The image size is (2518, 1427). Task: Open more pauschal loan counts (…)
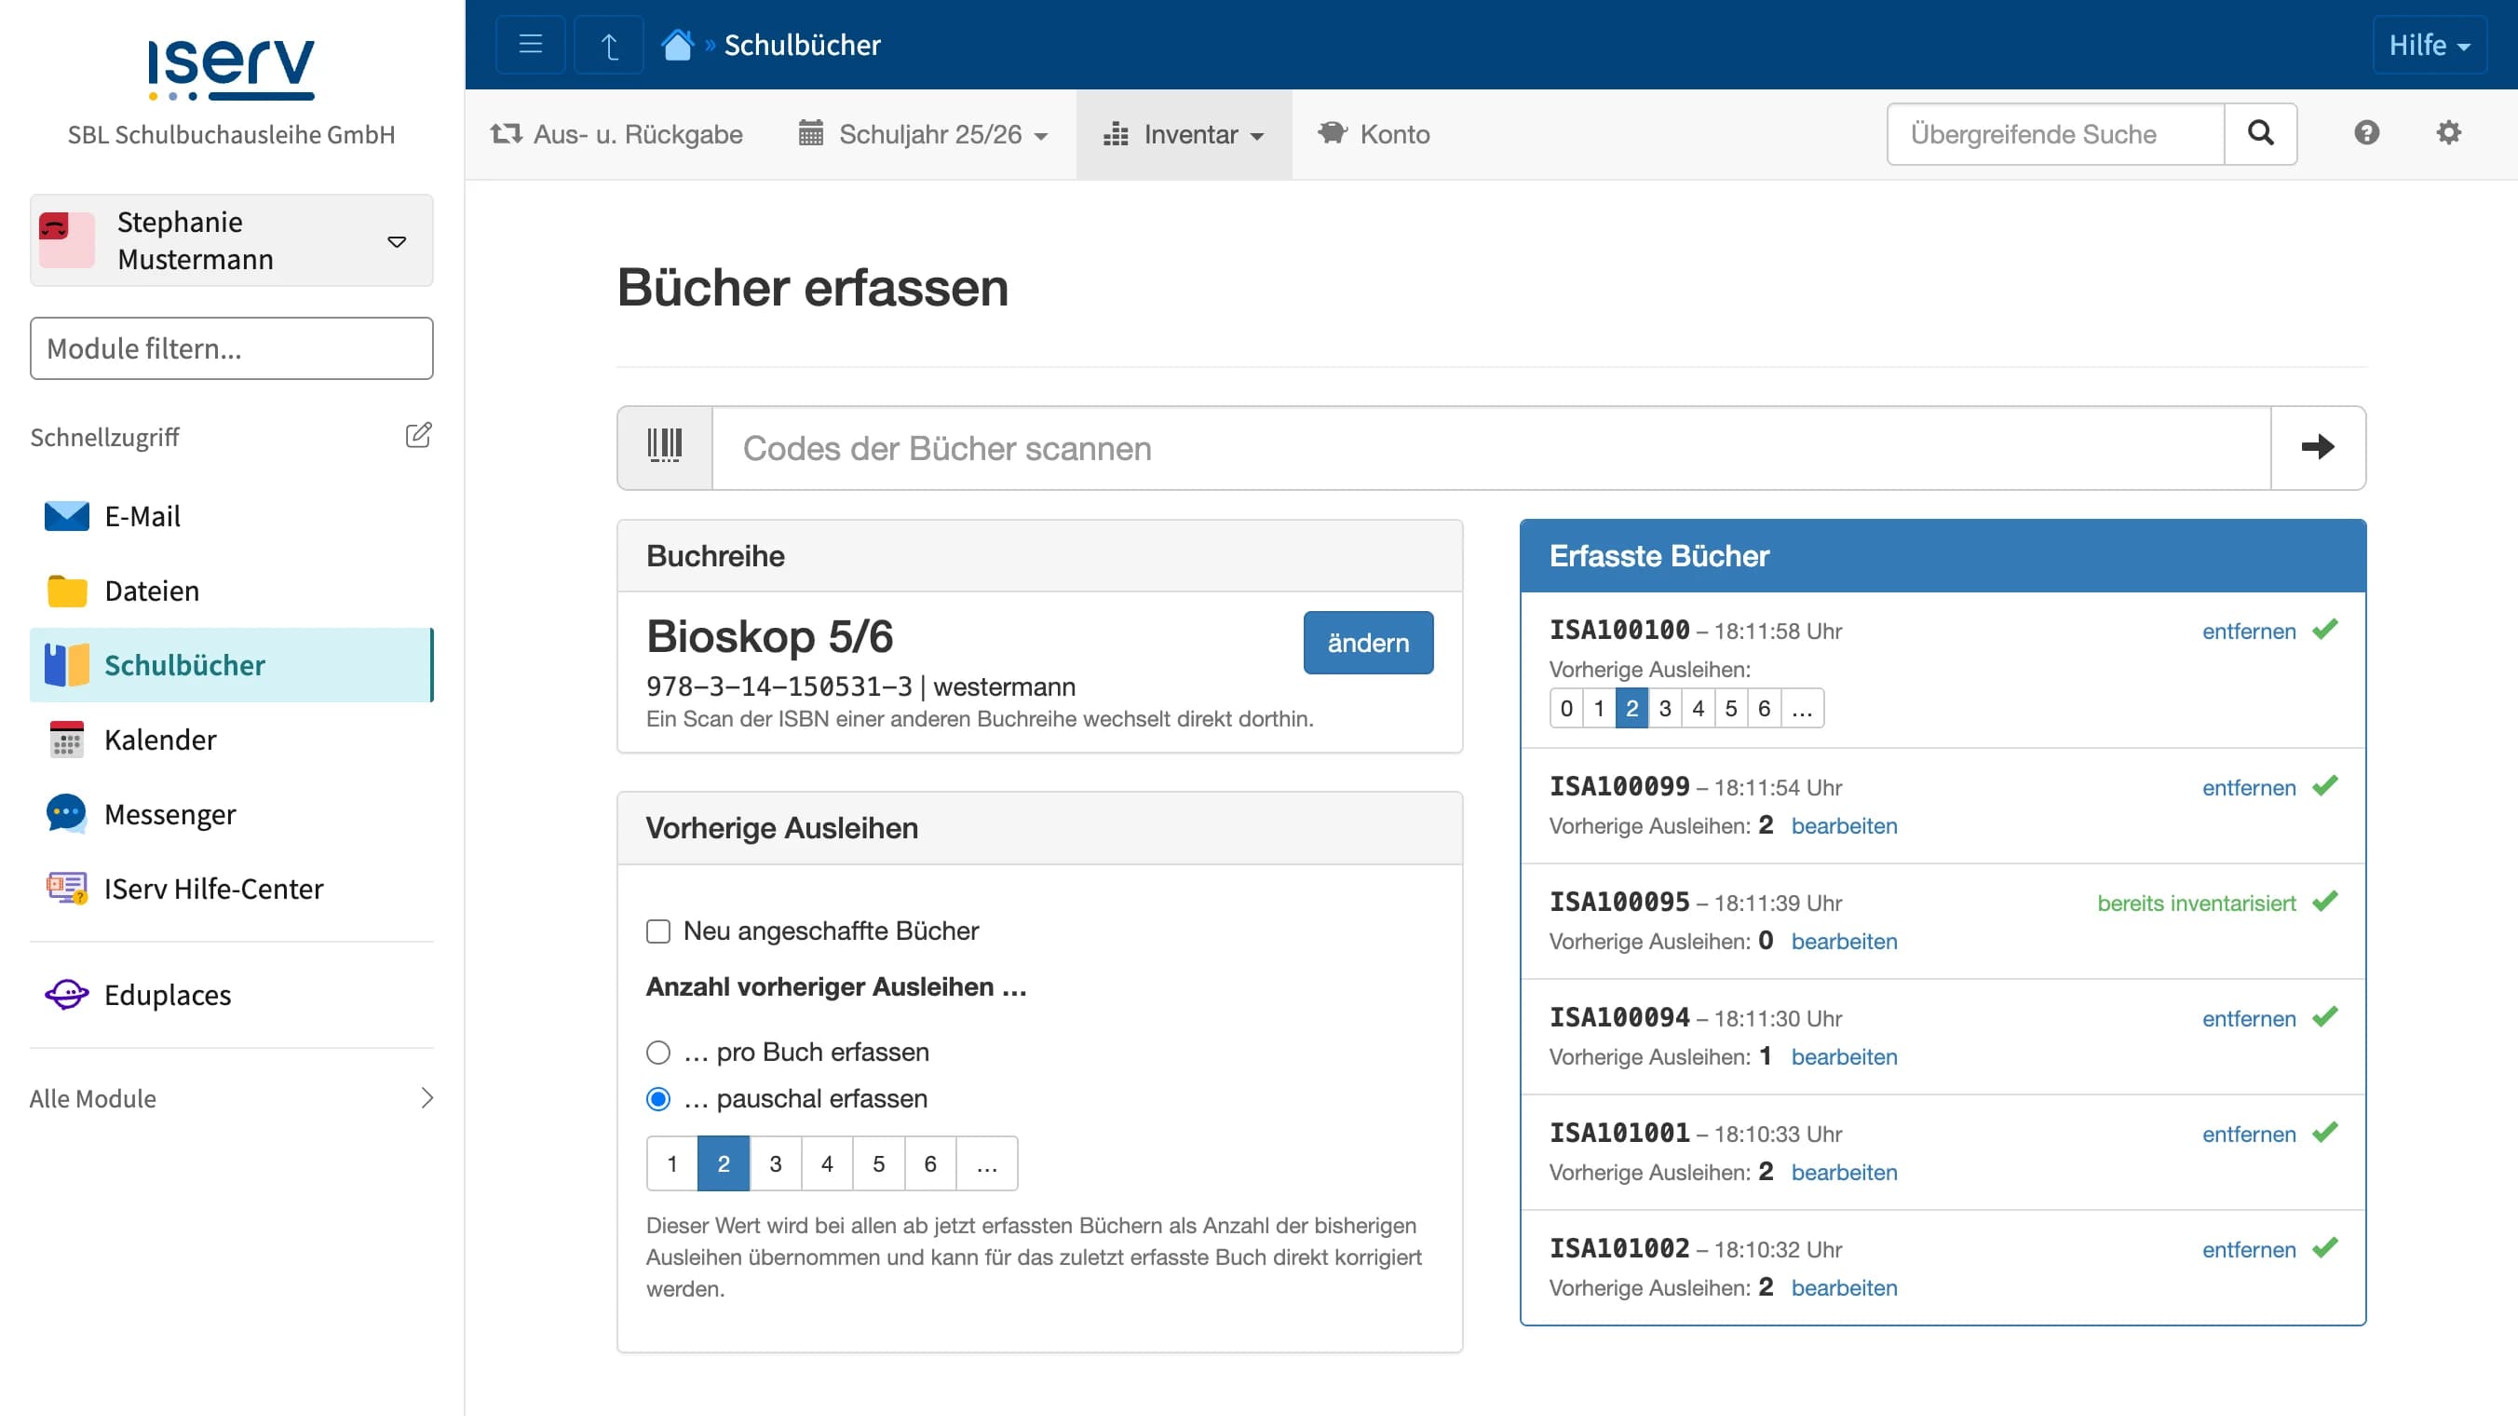click(987, 1163)
